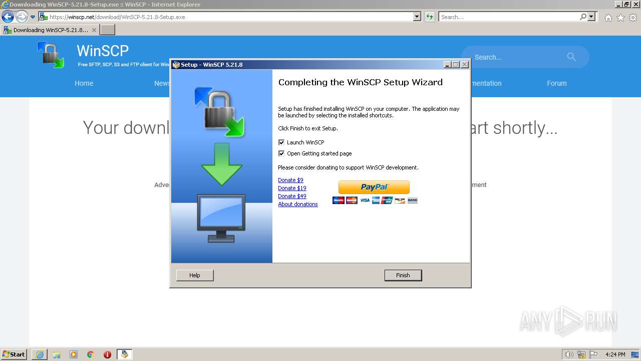641x361 pixels.
Task: Open the Forum menu on WinSCP site
Action: coord(557,83)
